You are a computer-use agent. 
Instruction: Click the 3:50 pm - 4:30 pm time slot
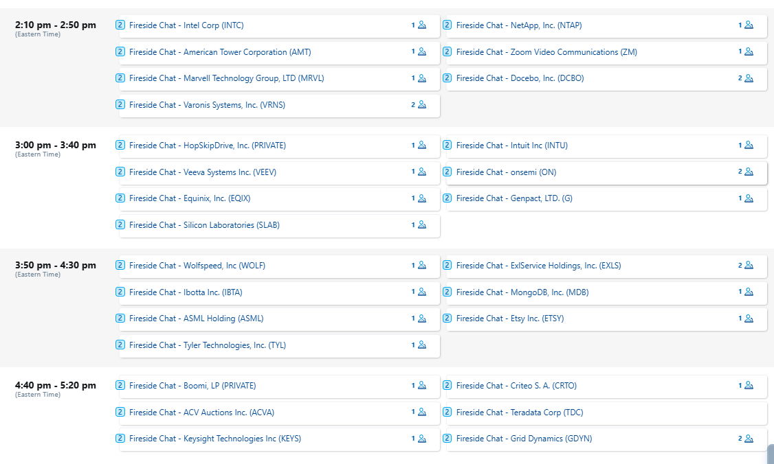pos(55,265)
